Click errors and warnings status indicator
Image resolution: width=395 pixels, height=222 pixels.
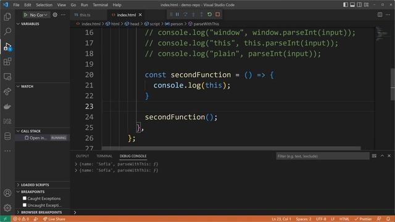click(21, 219)
